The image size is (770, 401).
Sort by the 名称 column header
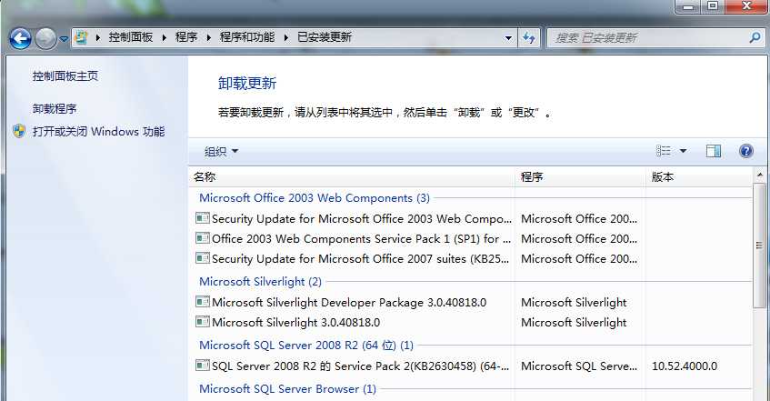coord(352,177)
